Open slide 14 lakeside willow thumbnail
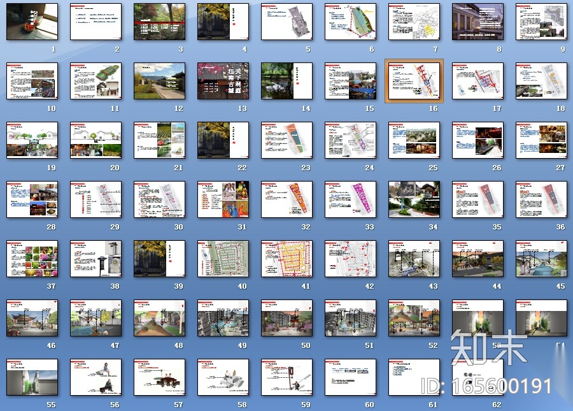 tap(286, 81)
